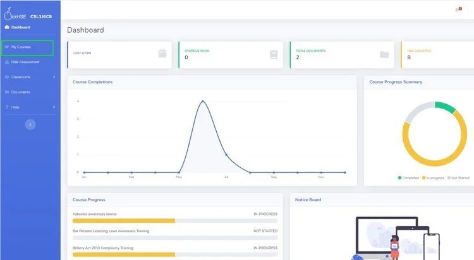The height and width of the screenshot is (260, 474).
Task: Open the Classrooms menu item
Action: (x=21, y=77)
